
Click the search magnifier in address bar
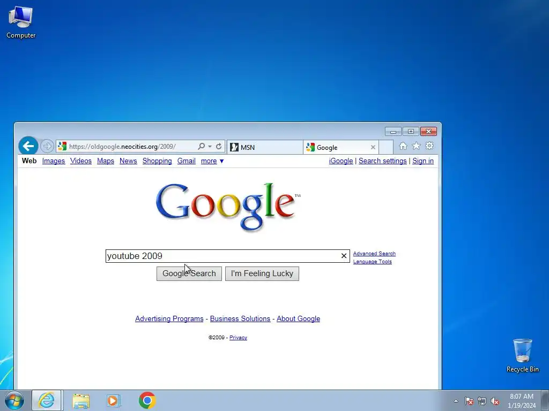click(x=202, y=146)
